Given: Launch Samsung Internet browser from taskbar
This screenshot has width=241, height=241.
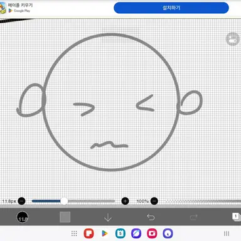Looking at the screenshot, I should tap(136, 233).
